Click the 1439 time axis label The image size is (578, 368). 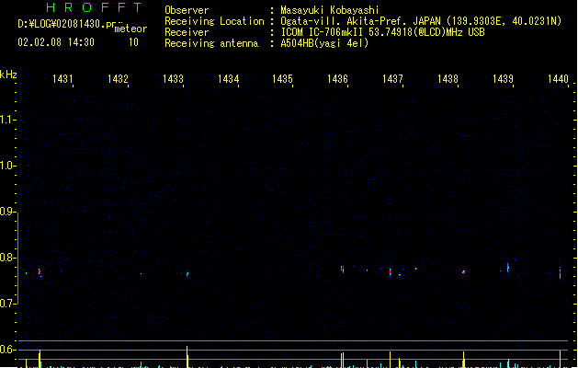[x=503, y=79]
